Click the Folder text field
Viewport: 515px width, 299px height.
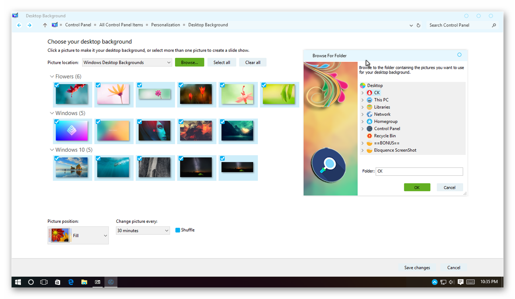(x=419, y=171)
